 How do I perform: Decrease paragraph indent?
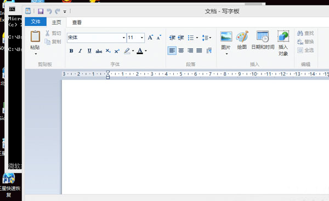click(x=172, y=38)
